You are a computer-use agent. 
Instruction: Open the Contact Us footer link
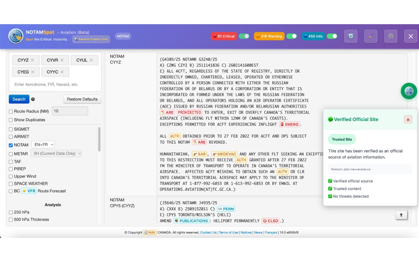click(x=208, y=233)
